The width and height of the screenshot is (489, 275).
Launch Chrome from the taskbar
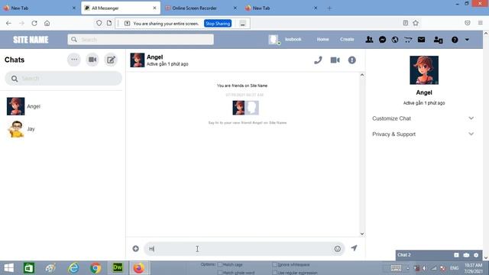coord(96,268)
